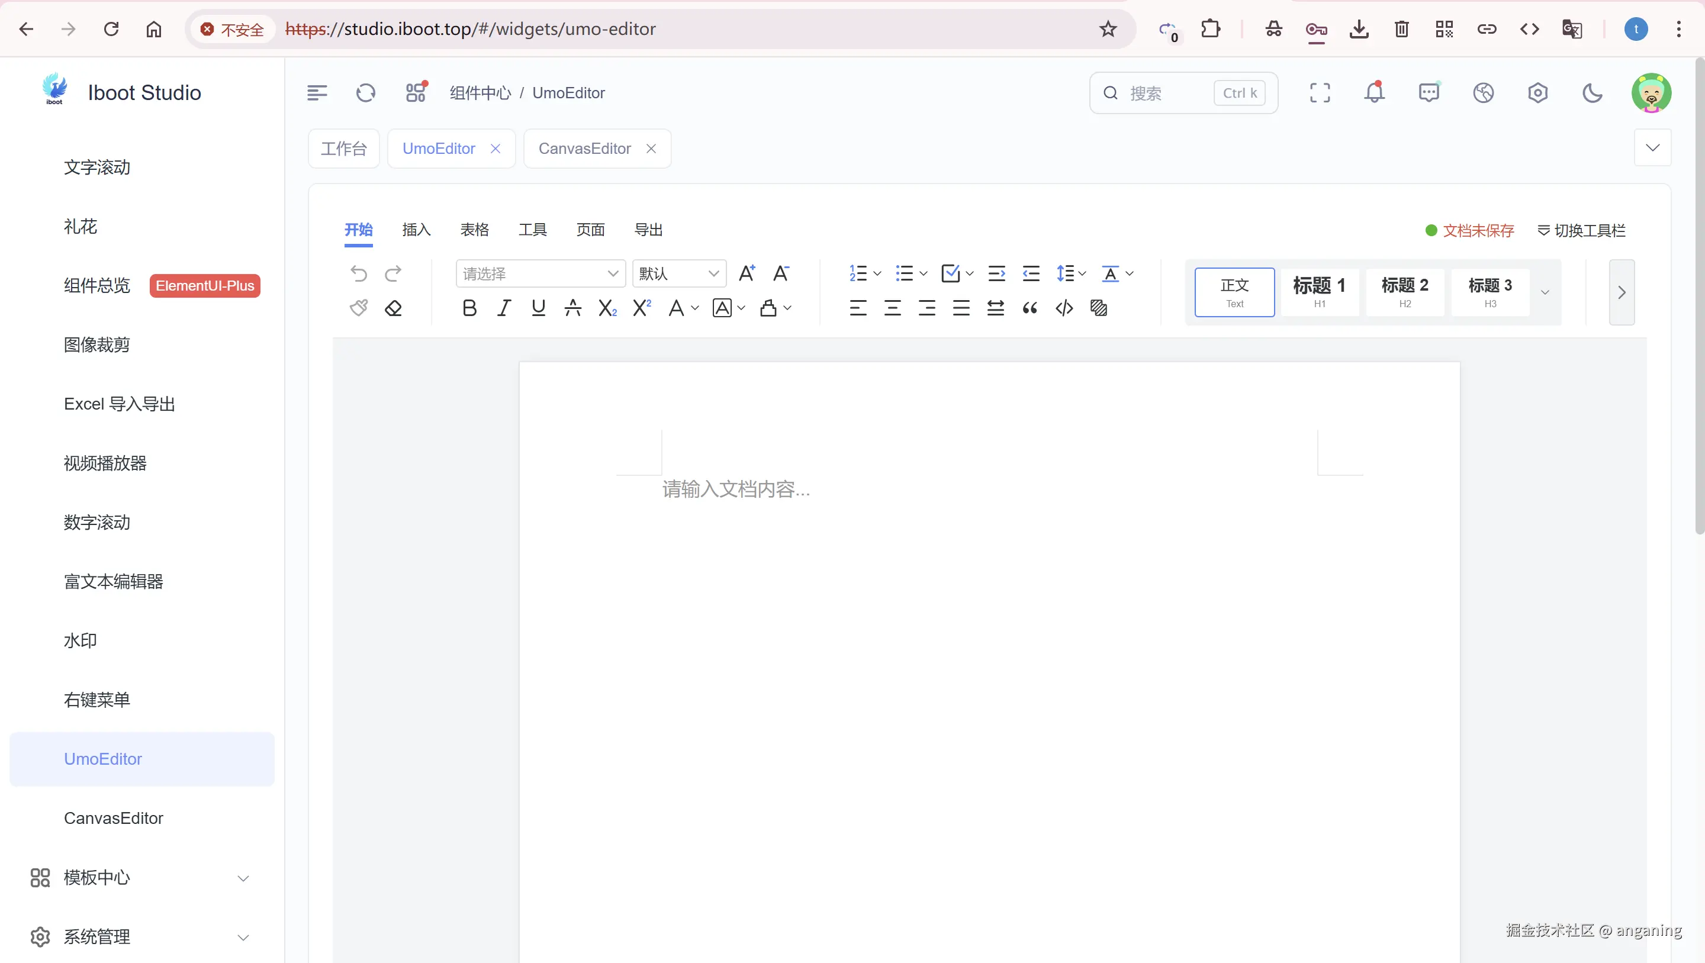Apply underline formatting

pos(538,308)
